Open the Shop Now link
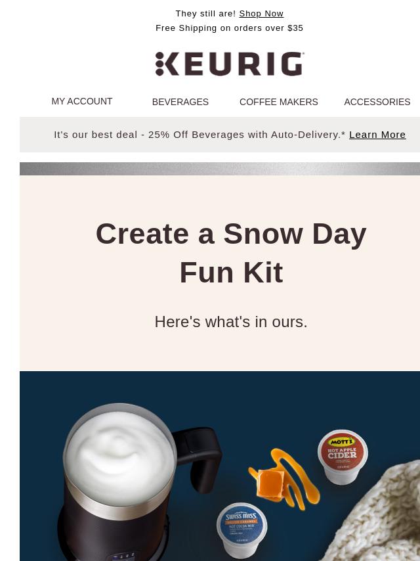The image size is (420, 561). [261, 14]
